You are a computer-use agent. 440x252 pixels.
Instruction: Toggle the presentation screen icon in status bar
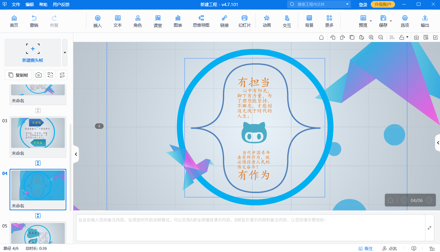(x=414, y=248)
